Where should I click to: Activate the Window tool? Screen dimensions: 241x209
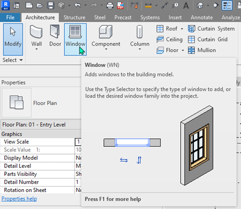75,39
